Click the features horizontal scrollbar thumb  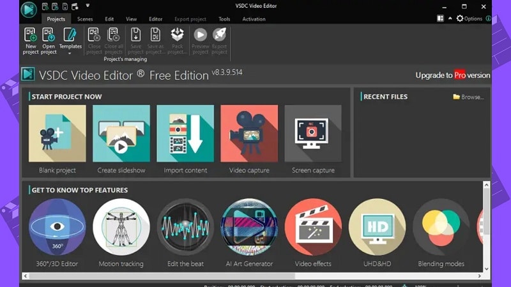162,276
